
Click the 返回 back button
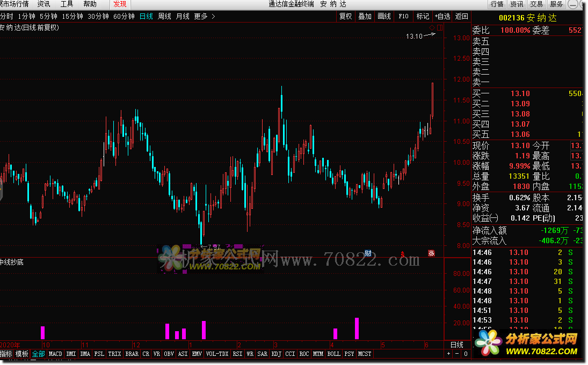(x=462, y=17)
